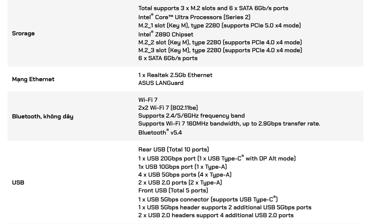The height and width of the screenshot is (224, 369).
Task: Select 1 x Realtek 2.5Gb Ethernet text
Action: (x=175, y=75)
